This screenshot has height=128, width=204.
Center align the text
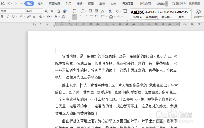[x=80, y=17]
